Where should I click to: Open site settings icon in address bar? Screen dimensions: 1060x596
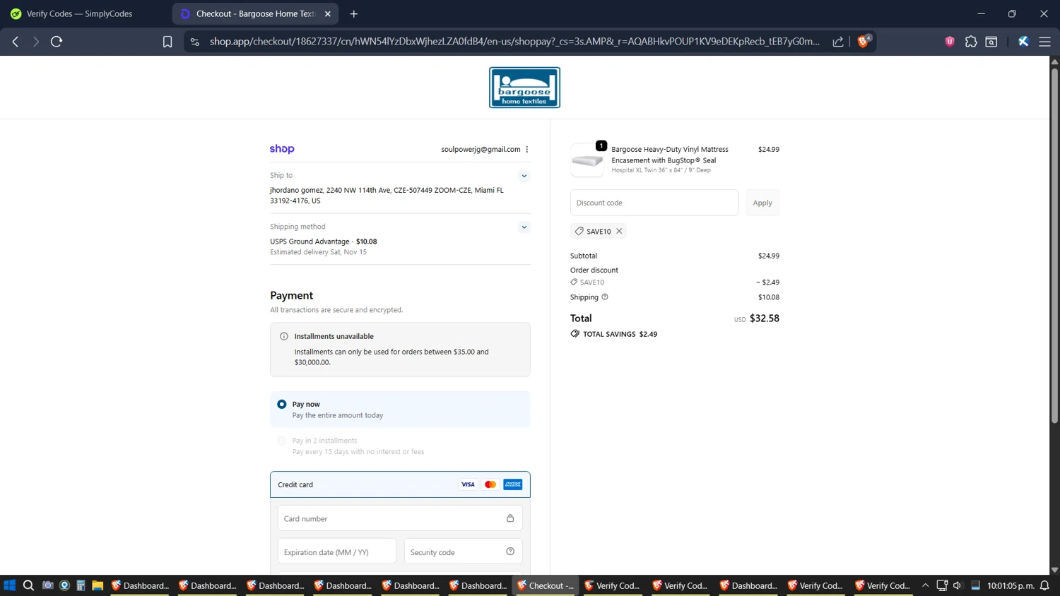(195, 42)
